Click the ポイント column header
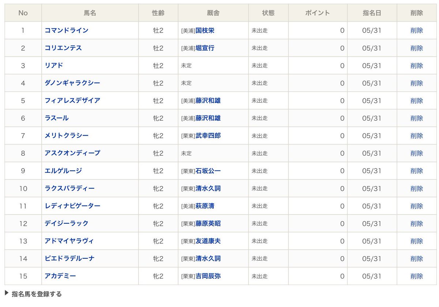 point(318,13)
